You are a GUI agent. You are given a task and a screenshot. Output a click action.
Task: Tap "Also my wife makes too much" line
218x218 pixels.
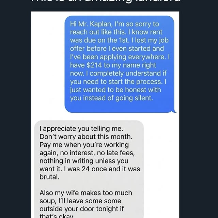[x=85, y=193]
